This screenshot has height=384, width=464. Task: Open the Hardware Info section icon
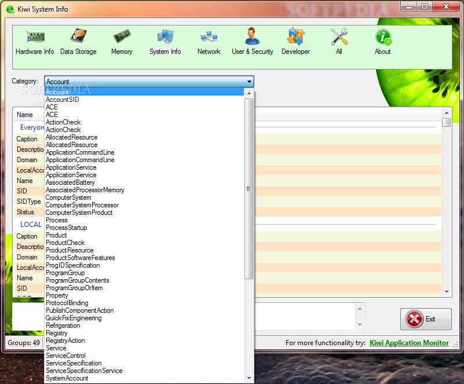point(35,37)
